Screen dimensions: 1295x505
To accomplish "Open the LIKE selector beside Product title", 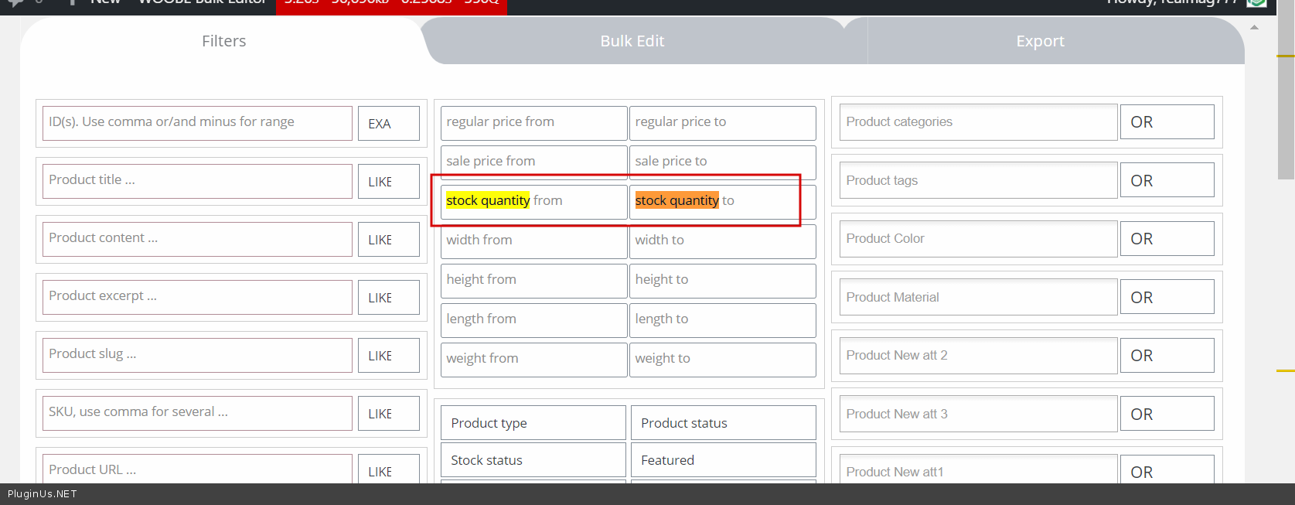I will click(x=388, y=182).
